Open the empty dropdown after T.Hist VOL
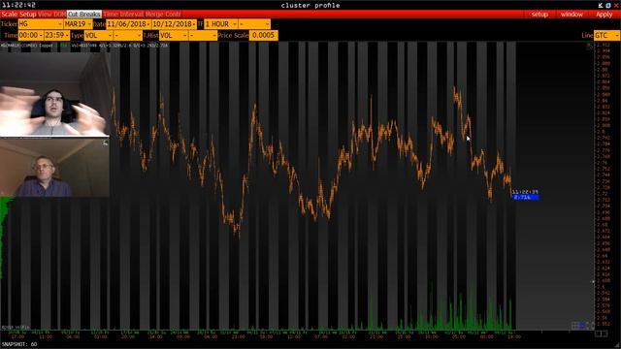Image resolution: width=621 pixels, height=349 pixels. pos(203,35)
